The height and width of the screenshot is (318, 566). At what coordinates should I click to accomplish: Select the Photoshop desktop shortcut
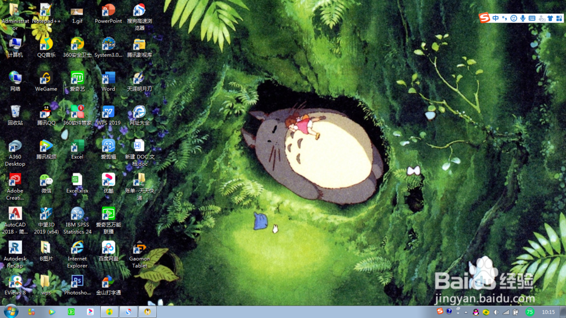click(x=77, y=285)
